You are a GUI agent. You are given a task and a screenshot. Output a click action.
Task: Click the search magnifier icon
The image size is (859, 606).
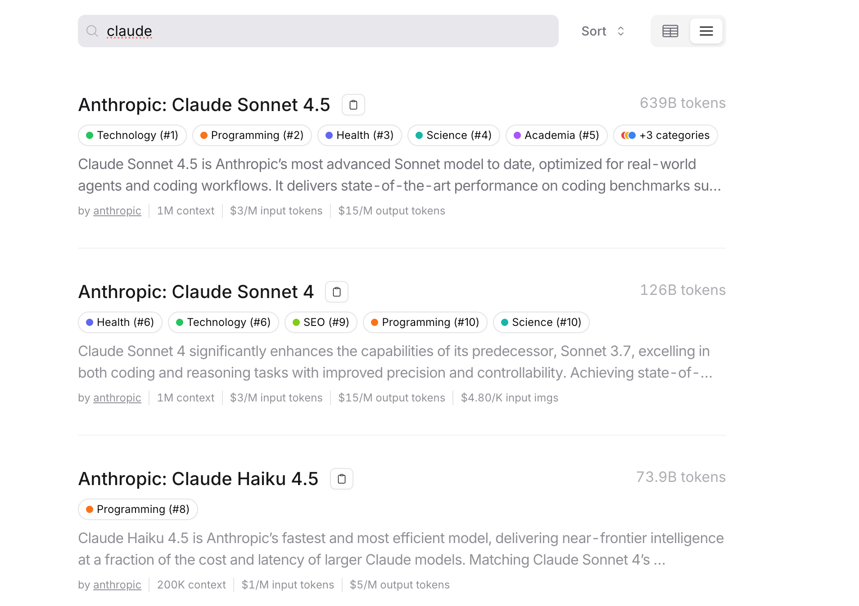point(92,31)
